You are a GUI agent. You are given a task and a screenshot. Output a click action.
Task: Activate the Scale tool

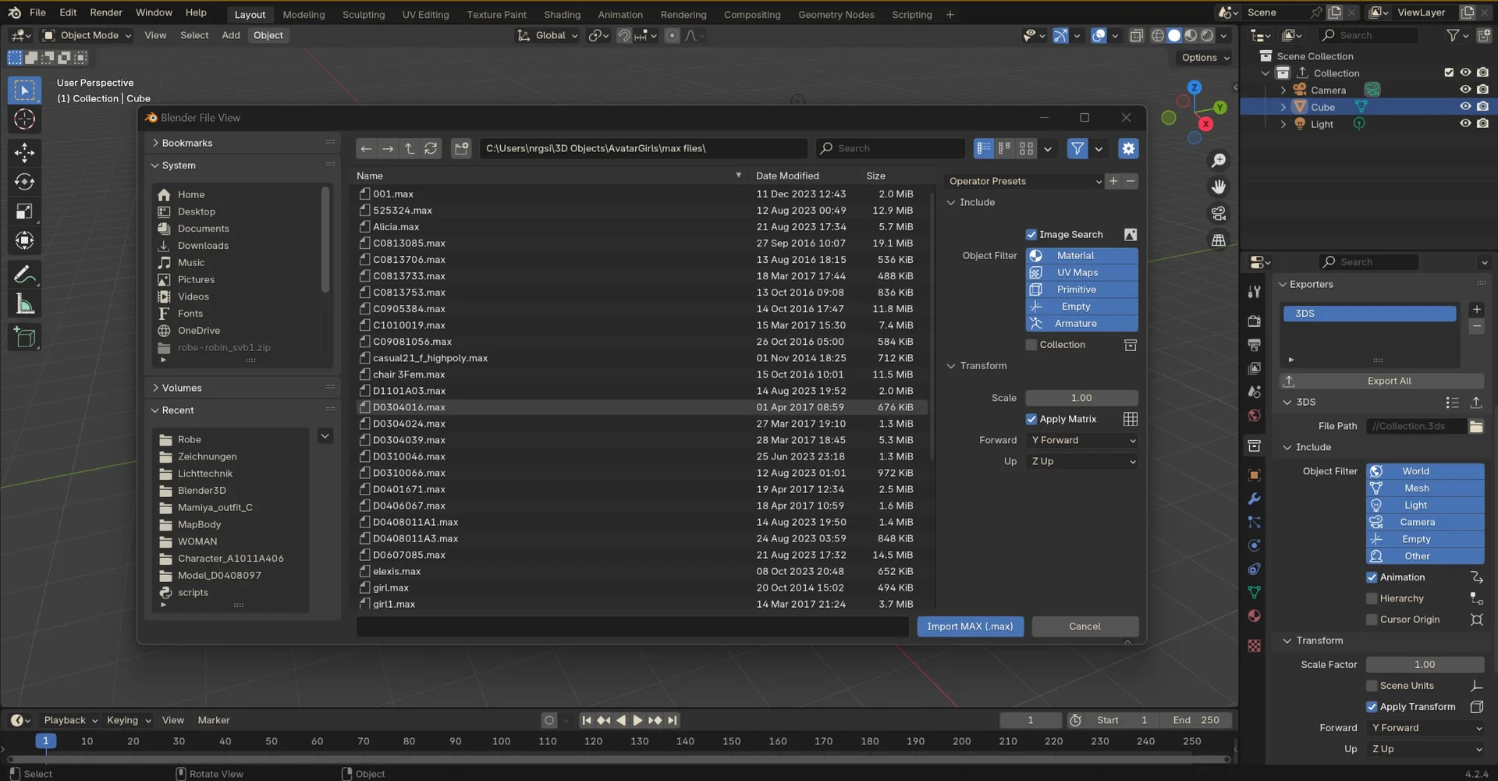[24, 211]
